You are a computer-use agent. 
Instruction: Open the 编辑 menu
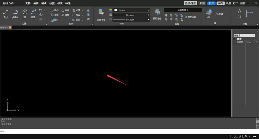point(36,3)
